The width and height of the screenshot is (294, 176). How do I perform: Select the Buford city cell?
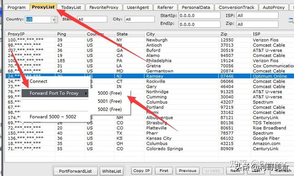tap(153, 50)
